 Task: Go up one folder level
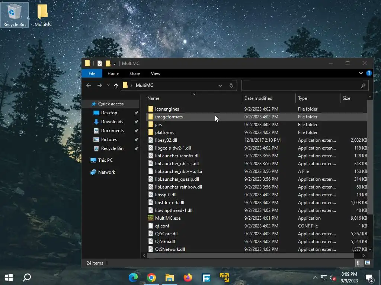tap(116, 85)
